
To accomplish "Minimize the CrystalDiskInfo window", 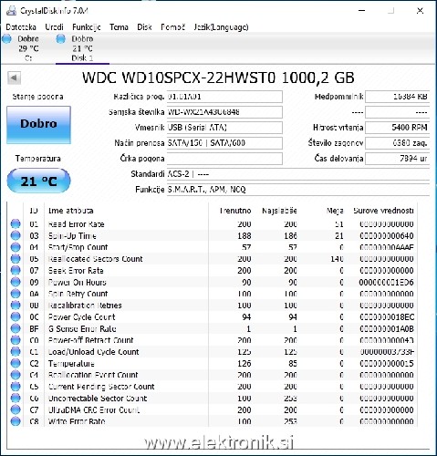I will (361, 11).
